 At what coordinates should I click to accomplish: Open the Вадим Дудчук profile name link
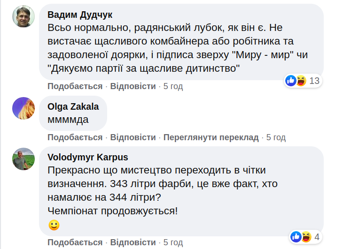(80, 14)
